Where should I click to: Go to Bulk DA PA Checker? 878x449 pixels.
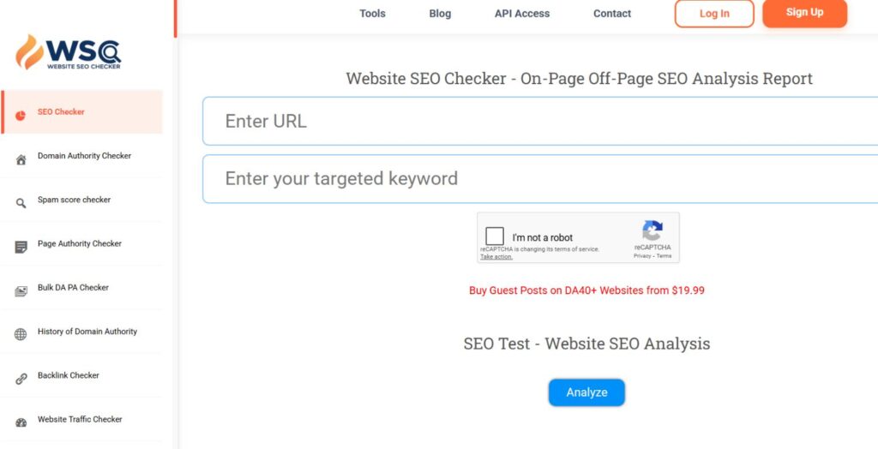point(81,288)
